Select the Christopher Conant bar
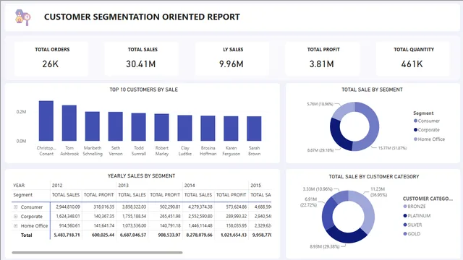 (46, 121)
